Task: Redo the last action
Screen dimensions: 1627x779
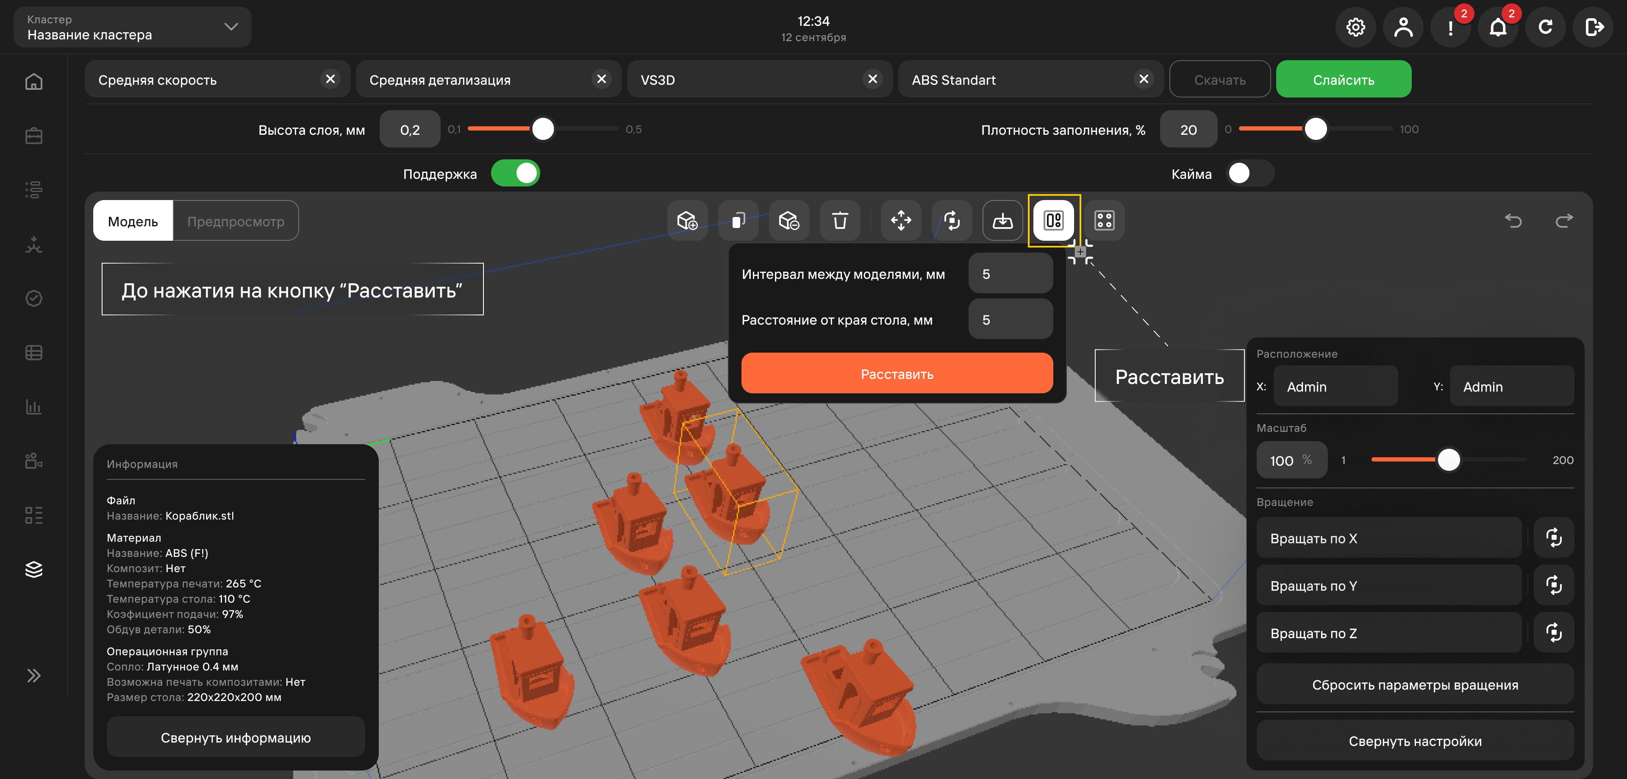Action: click(1564, 220)
